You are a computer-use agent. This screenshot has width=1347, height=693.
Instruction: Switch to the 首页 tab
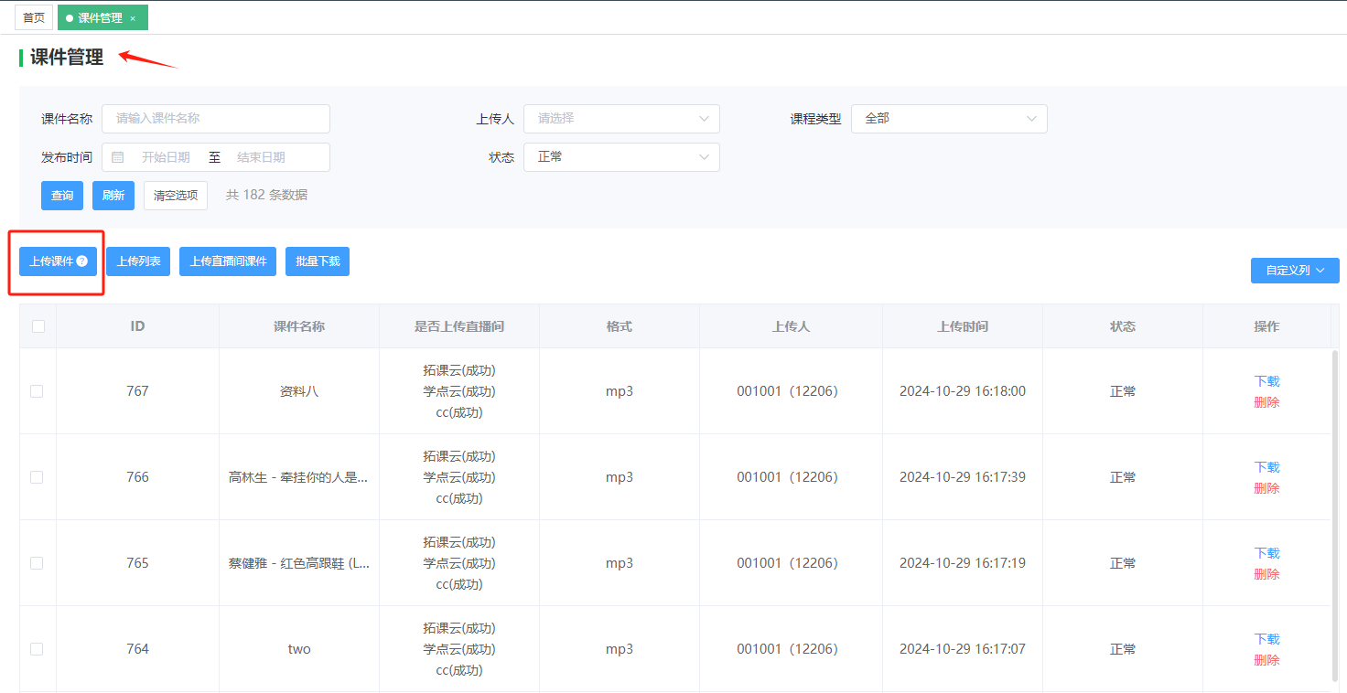34,17
